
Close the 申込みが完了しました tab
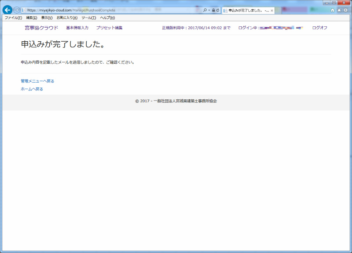tap(271, 11)
